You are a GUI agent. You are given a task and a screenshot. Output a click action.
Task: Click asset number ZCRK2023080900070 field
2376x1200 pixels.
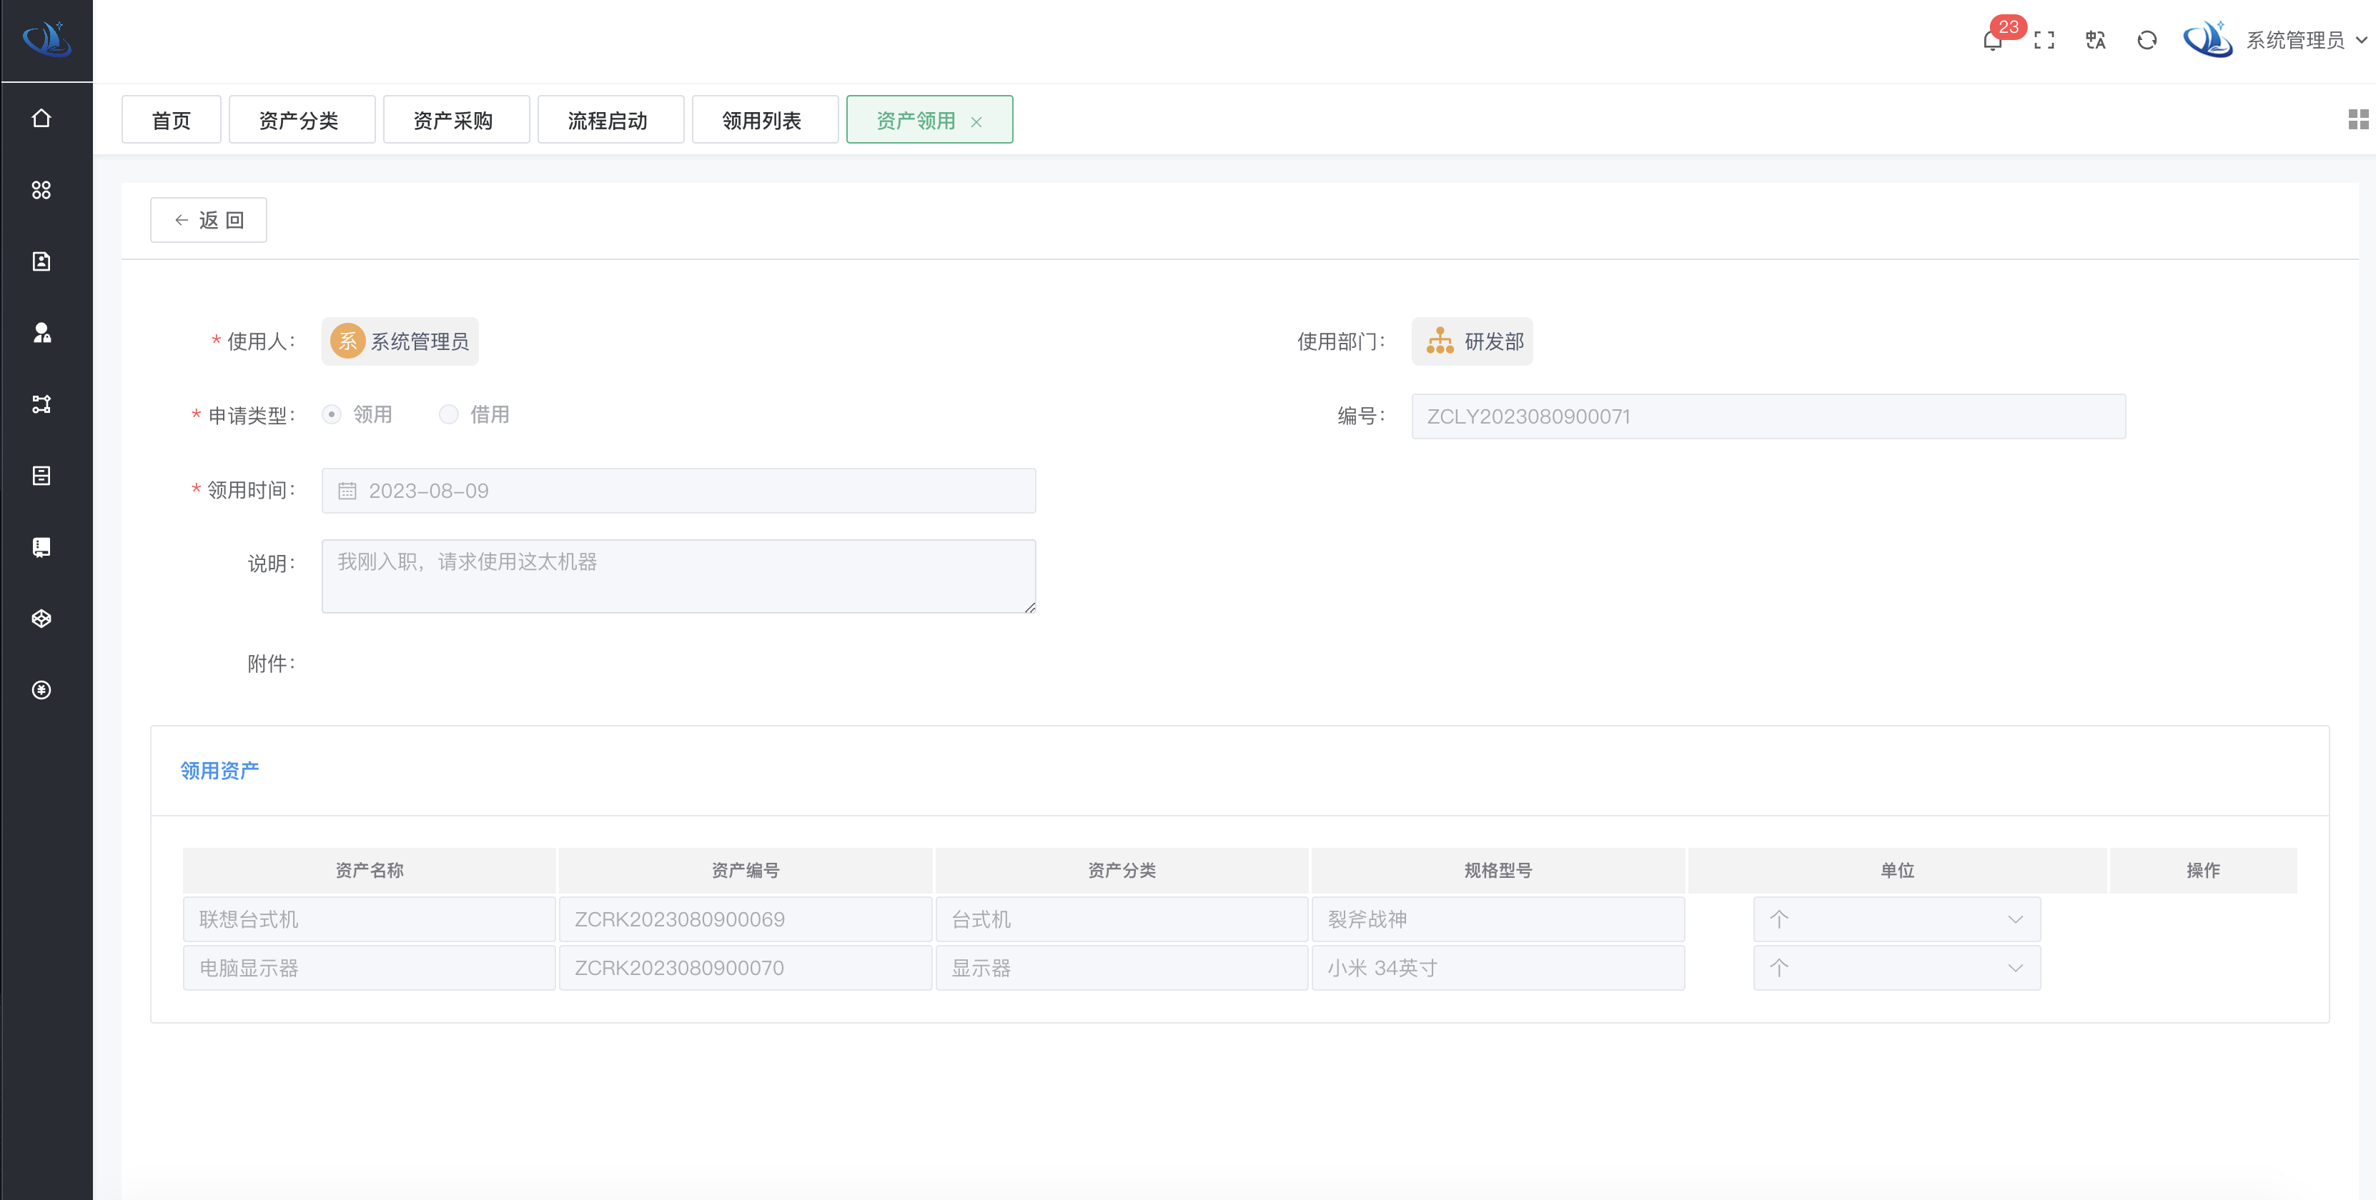pos(746,968)
